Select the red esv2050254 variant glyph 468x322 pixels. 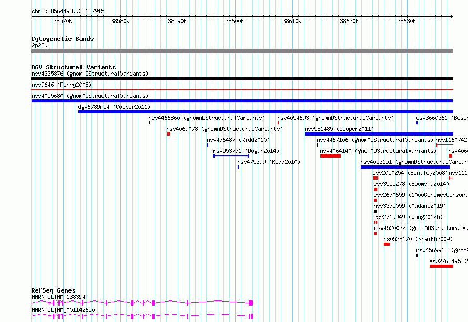(375, 178)
